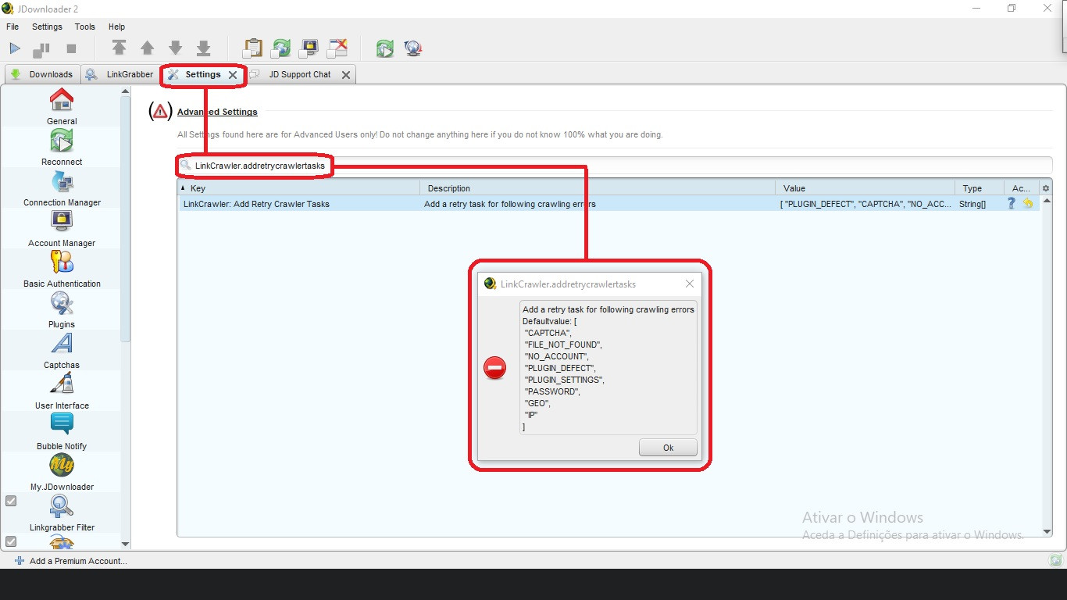The height and width of the screenshot is (600, 1067).
Task: Click the '[ "PLUGIN_DEFECT", "CAPTCHA"' value cell
Action: (865, 204)
